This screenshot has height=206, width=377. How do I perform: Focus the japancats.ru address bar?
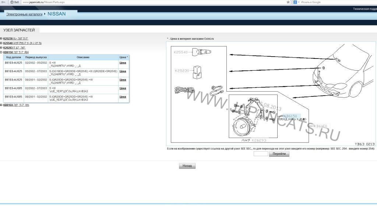[154, 2]
